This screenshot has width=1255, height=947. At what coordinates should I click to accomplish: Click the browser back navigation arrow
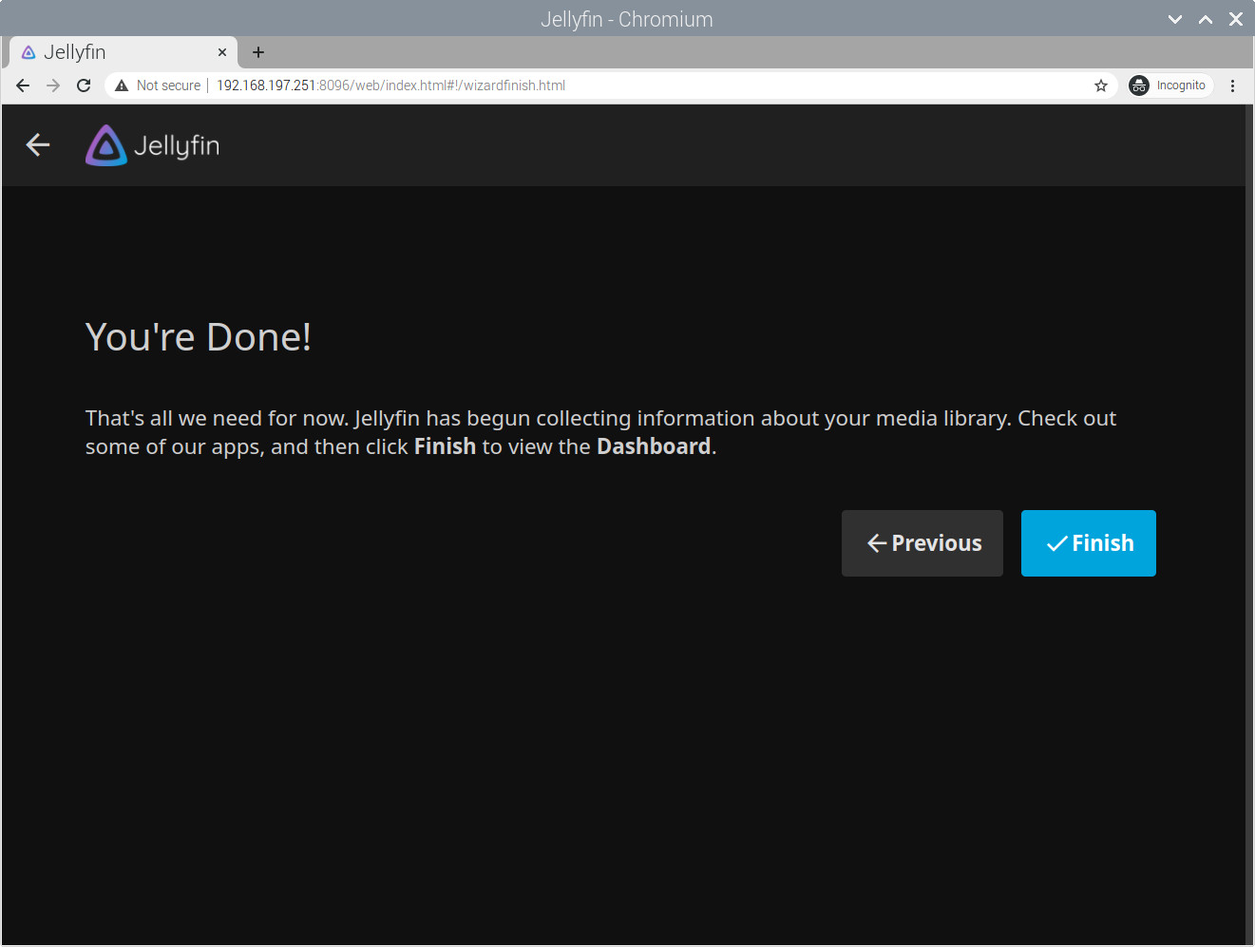(23, 85)
